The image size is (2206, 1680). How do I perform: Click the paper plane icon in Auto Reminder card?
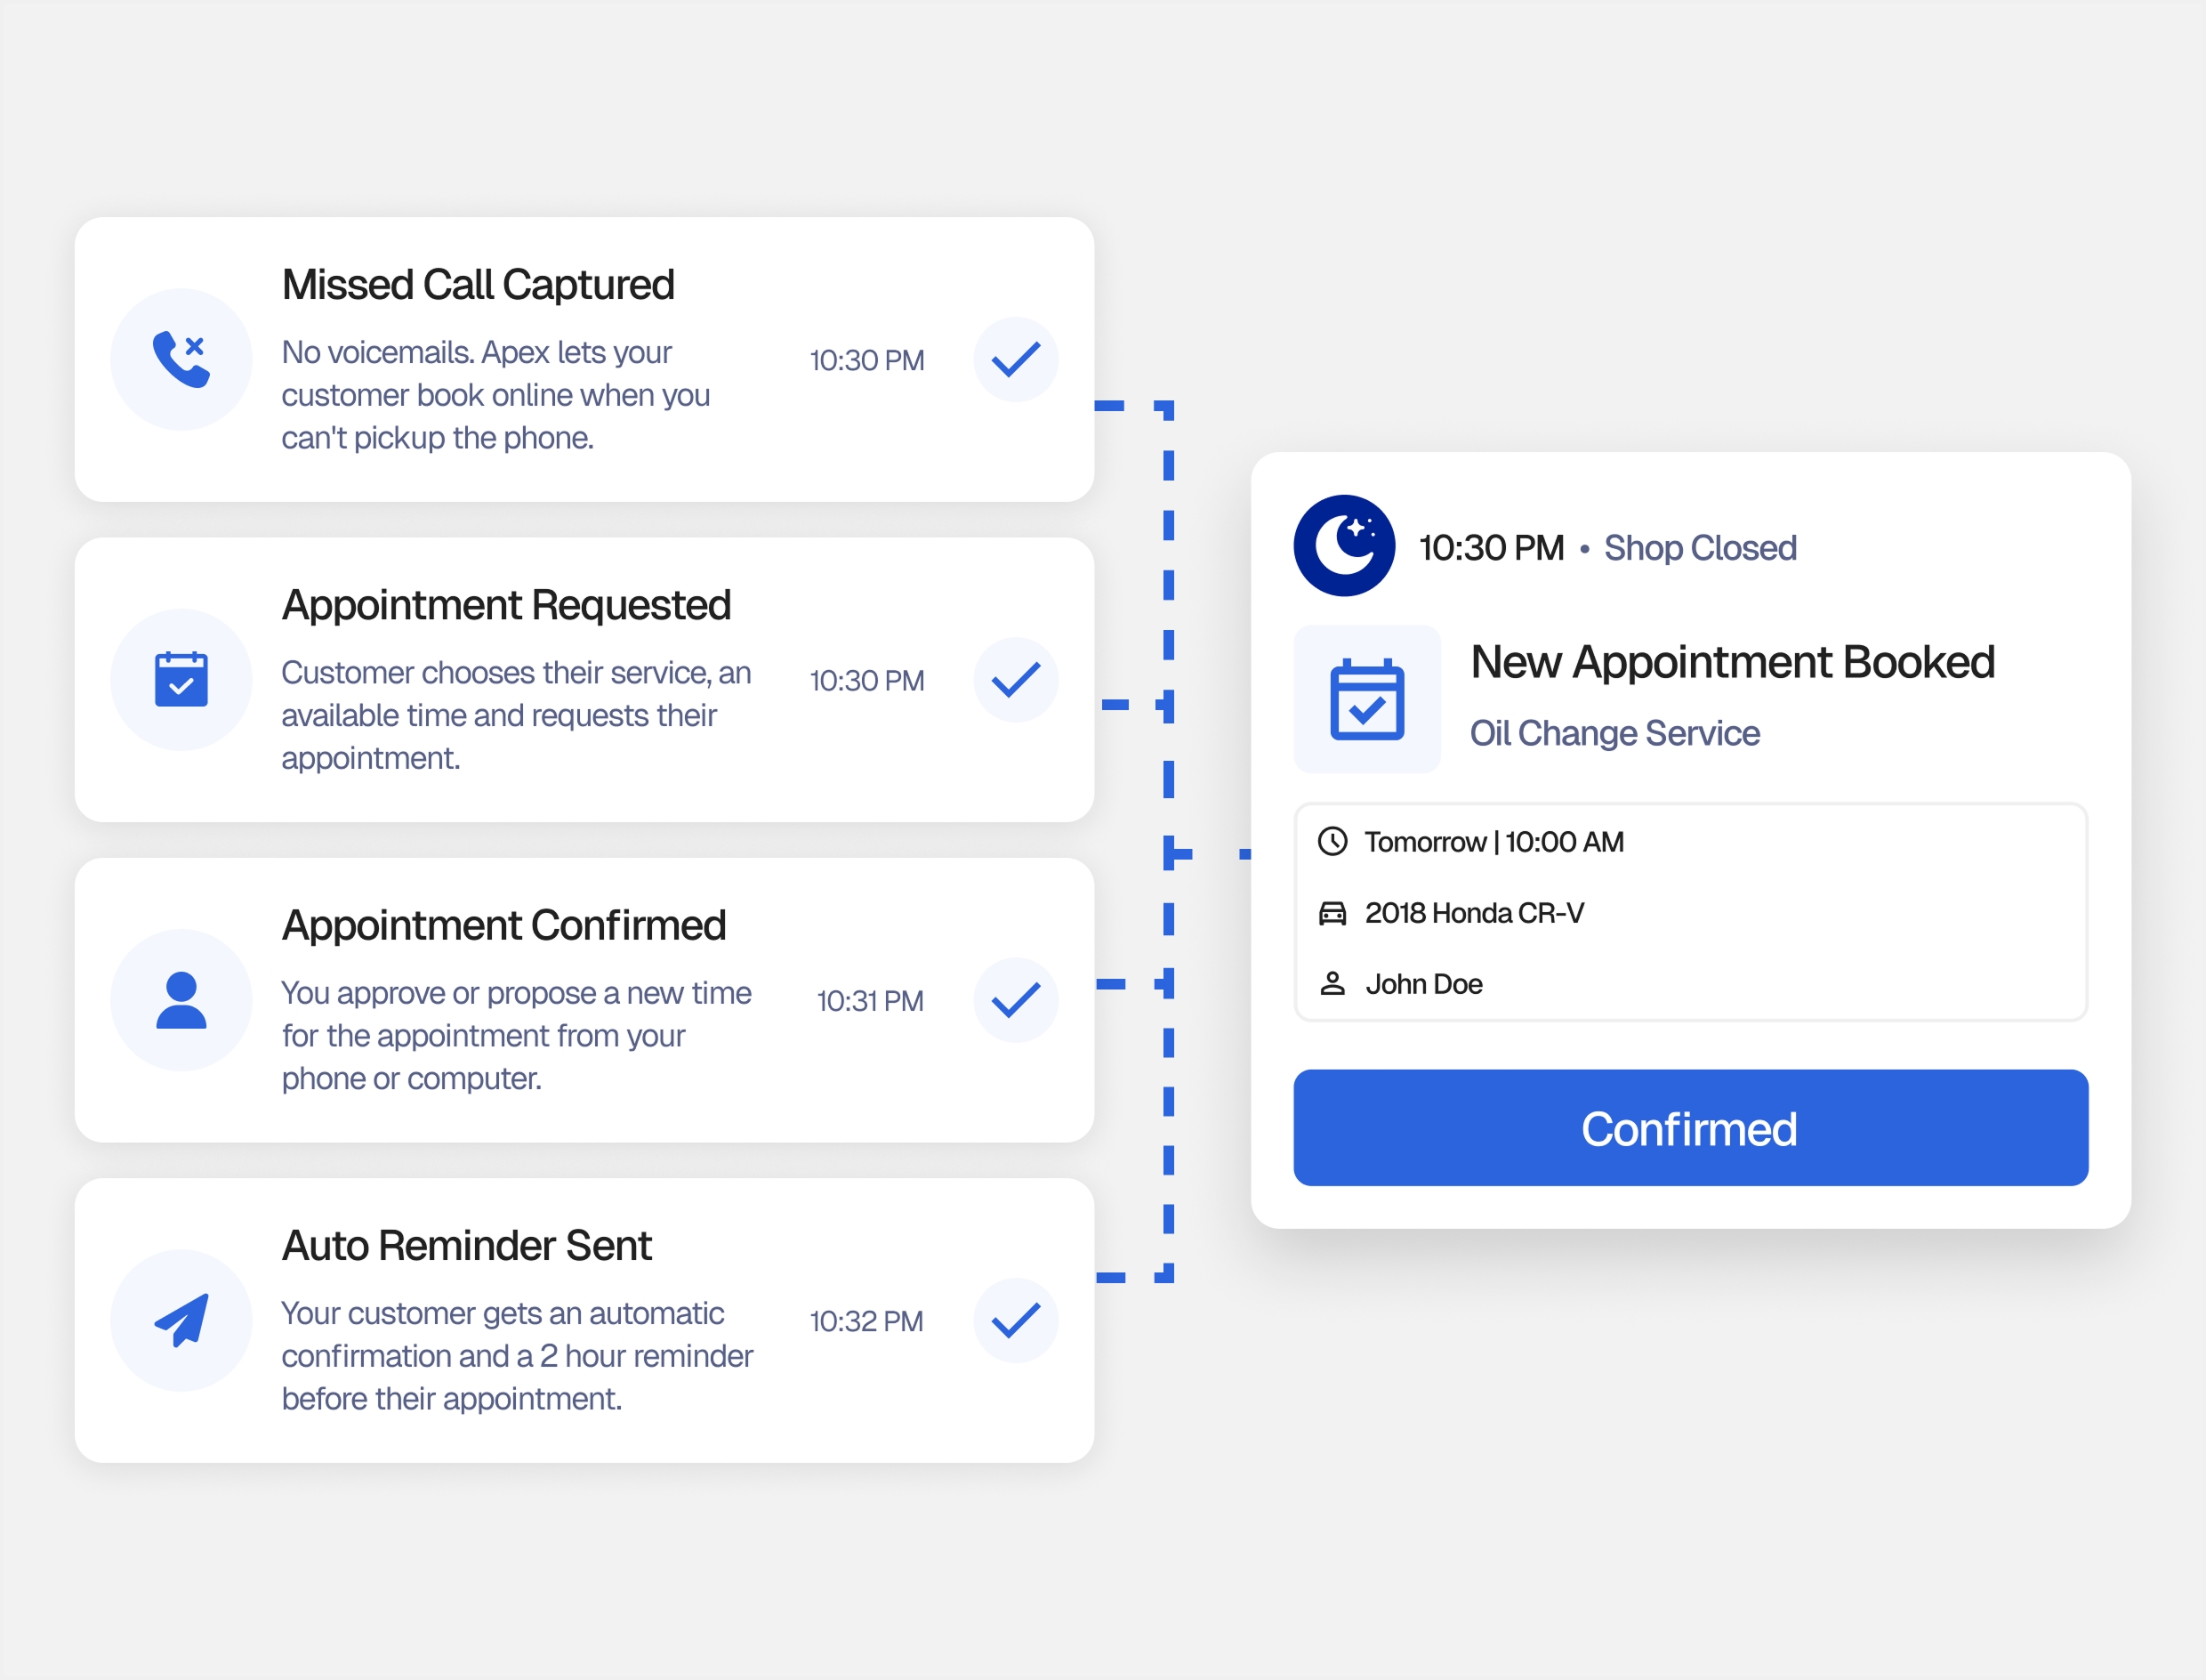[x=181, y=1320]
